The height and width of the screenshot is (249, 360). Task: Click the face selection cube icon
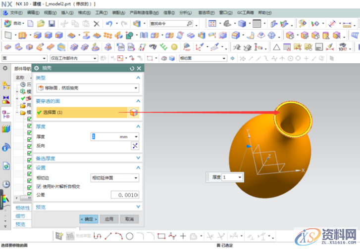(x=133, y=113)
